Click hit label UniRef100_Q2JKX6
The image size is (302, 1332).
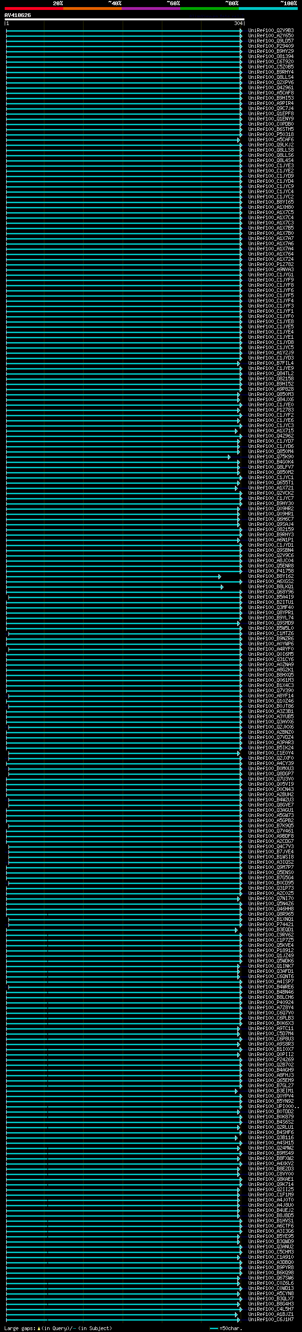tap(271, 727)
